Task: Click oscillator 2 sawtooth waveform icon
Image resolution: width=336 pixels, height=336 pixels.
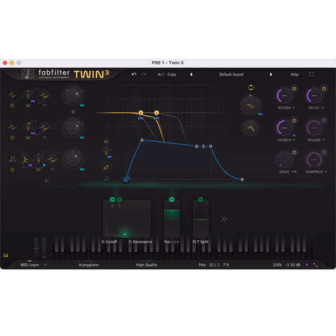Action: 12,127
